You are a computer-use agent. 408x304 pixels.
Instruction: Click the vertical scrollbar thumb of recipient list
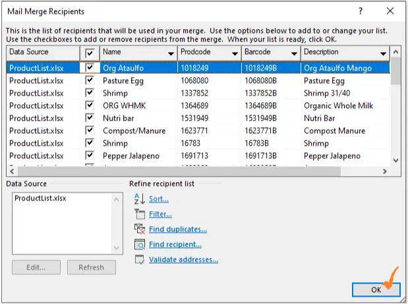(395, 71)
